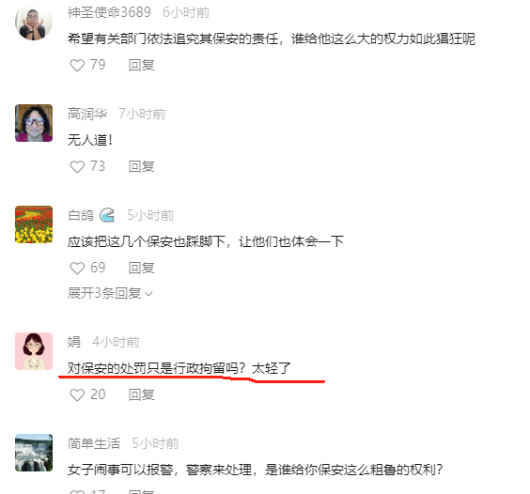Open 神圣使命3689's profile avatar

[34, 22]
